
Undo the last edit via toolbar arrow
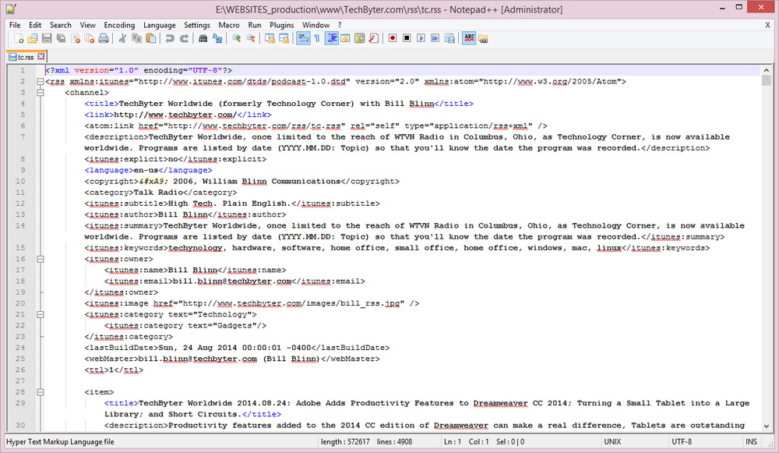click(169, 38)
